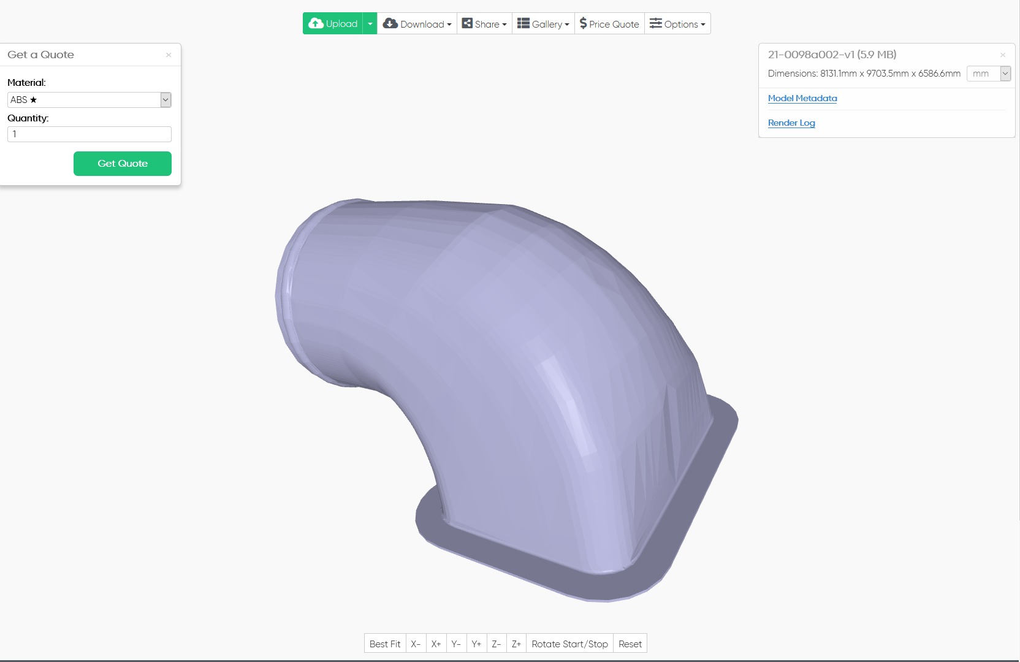
Task: Click the Upload cloud button
Action: (x=333, y=24)
